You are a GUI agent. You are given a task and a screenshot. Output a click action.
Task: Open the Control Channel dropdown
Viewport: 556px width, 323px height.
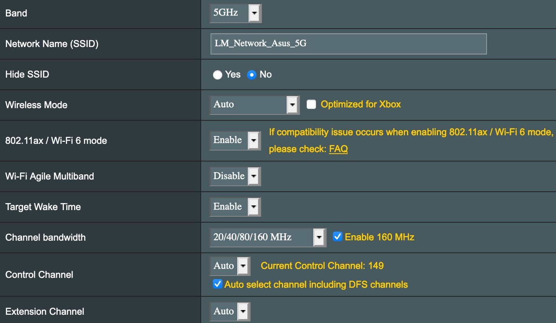pyautogui.click(x=229, y=266)
